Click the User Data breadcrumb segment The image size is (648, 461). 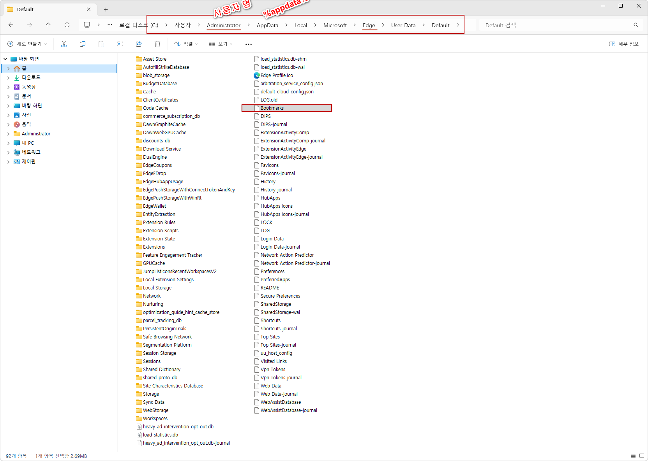(403, 25)
